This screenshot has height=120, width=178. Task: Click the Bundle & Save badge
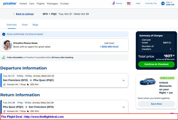tap(167, 78)
